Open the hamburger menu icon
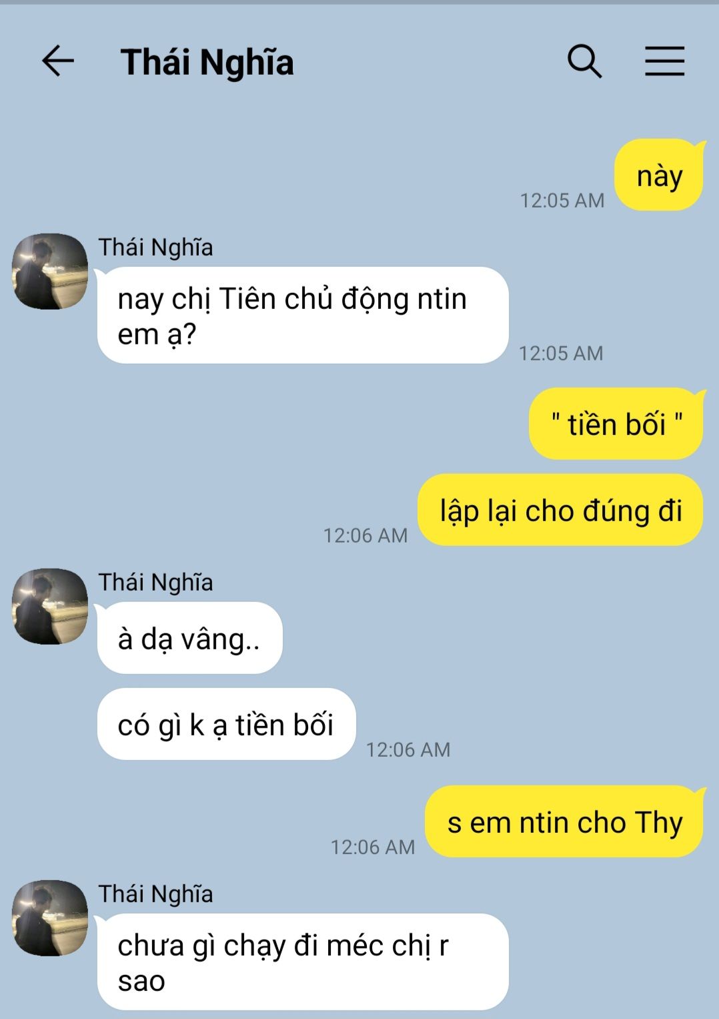719x1019 pixels. pyautogui.click(x=664, y=61)
